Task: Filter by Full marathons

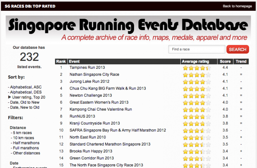Action: coord(26,148)
